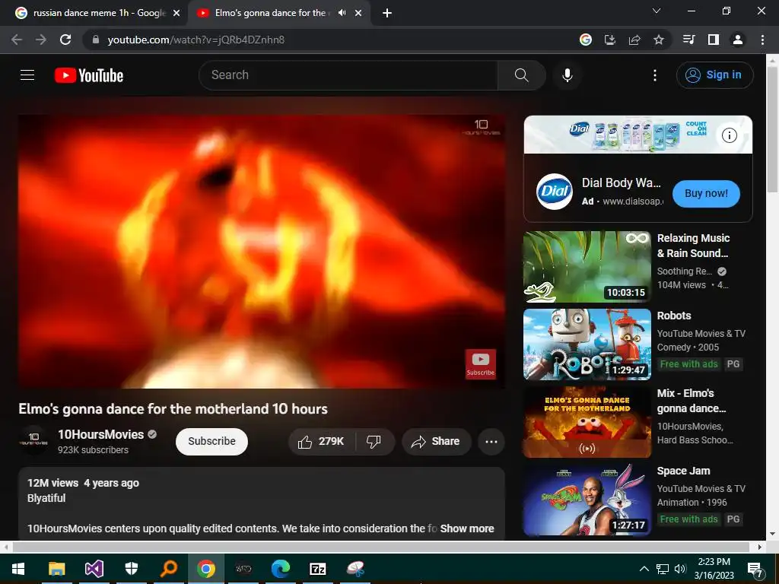Open a new browser tab
Image resolution: width=779 pixels, height=584 pixels.
(387, 13)
